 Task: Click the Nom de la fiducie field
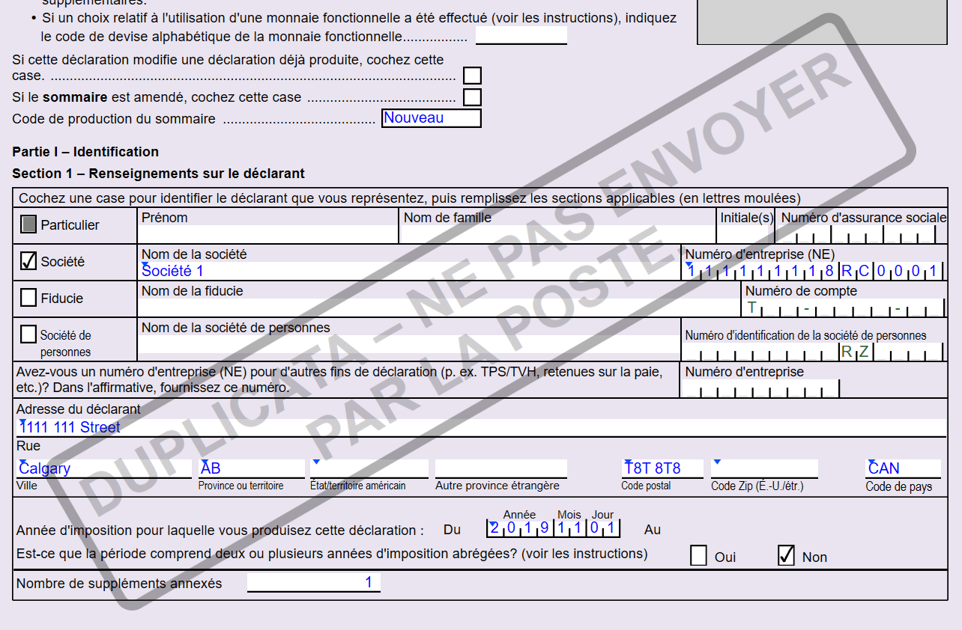[440, 308]
